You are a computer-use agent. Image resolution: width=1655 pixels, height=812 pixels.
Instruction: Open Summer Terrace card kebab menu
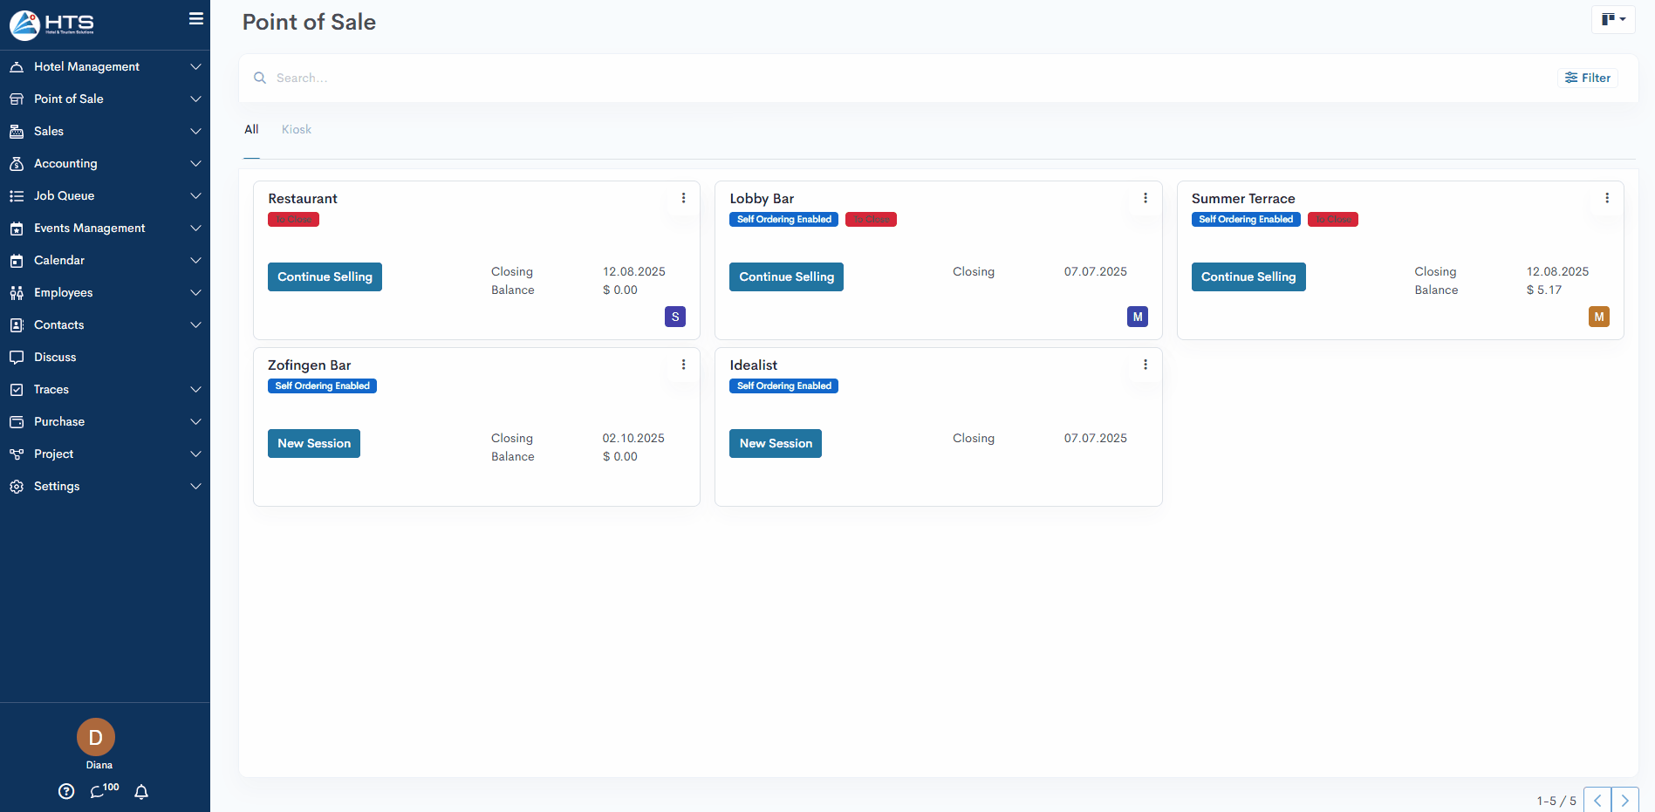(1606, 198)
